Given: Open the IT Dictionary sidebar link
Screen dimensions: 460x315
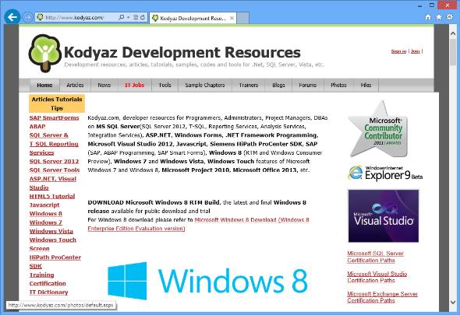Looking at the screenshot, I should (x=48, y=292).
